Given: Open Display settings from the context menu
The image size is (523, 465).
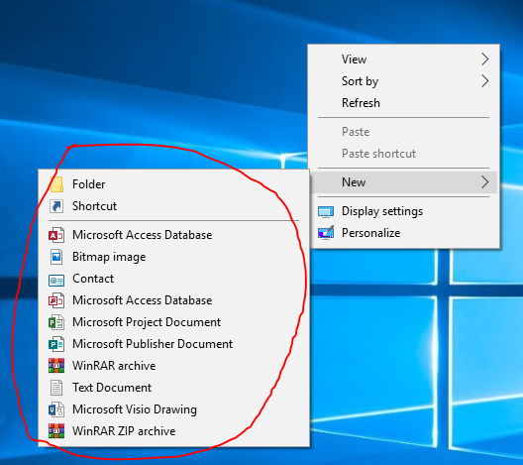Looking at the screenshot, I should click(x=403, y=211).
